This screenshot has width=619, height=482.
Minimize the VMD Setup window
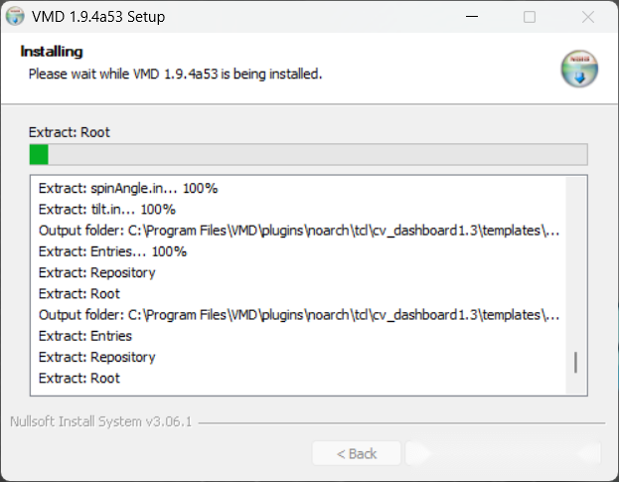pyautogui.click(x=472, y=17)
